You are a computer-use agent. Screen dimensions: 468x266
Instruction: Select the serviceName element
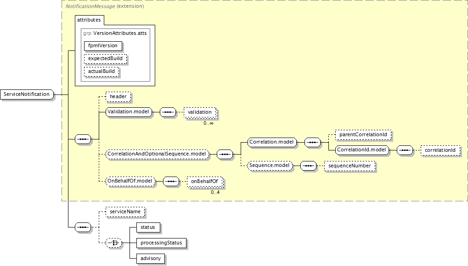click(125, 212)
